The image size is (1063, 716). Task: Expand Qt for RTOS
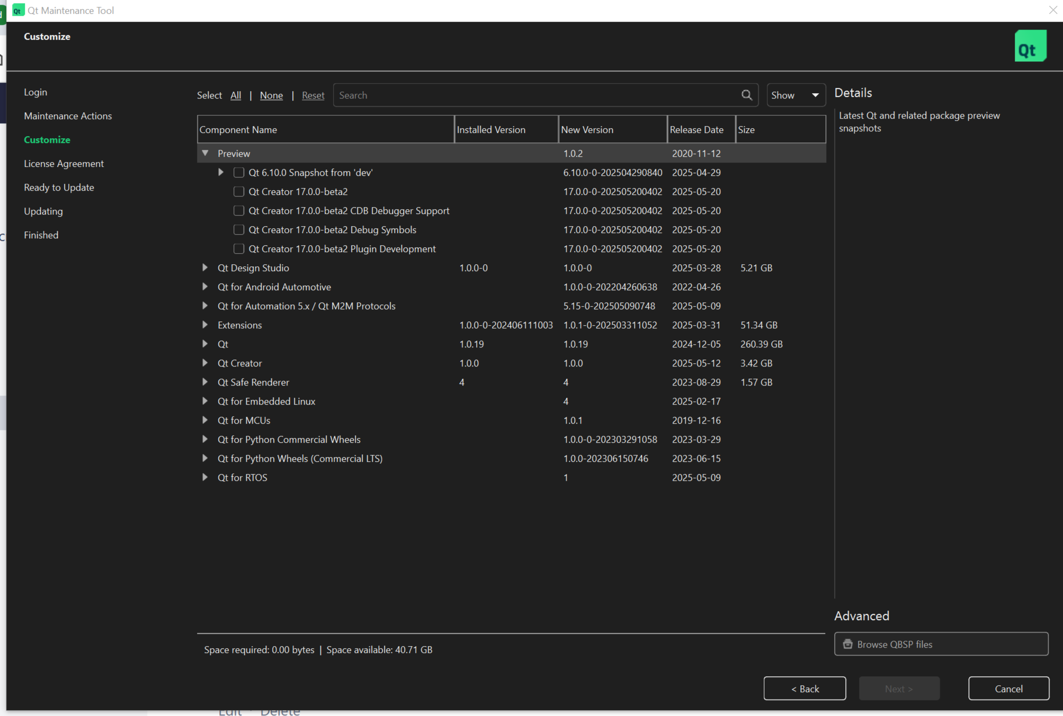pyautogui.click(x=205, y=477)
